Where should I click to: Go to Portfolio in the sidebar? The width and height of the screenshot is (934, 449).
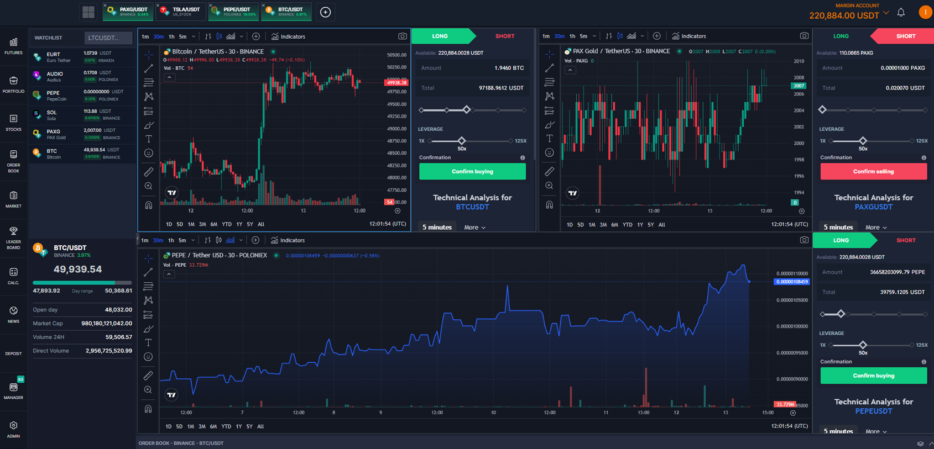(x=13, y=84)
